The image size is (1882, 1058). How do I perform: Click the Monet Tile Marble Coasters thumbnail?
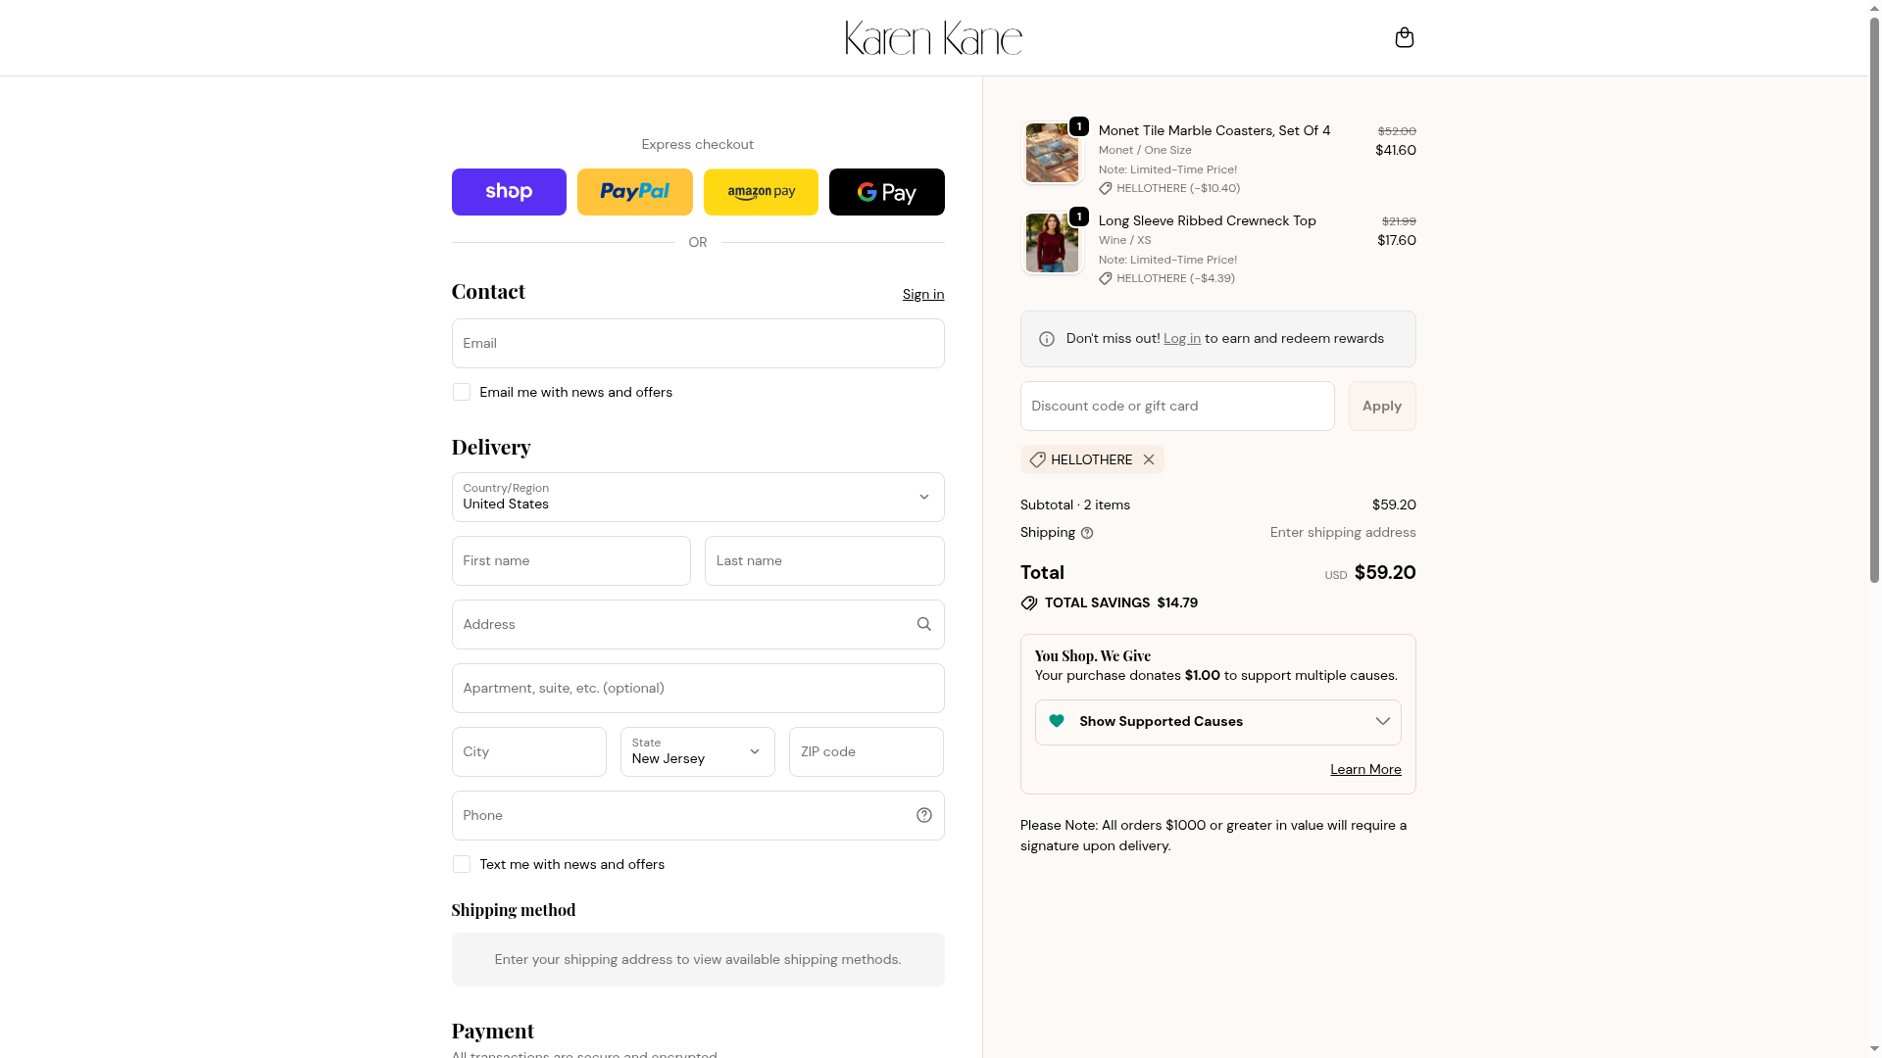point(1052,153)
